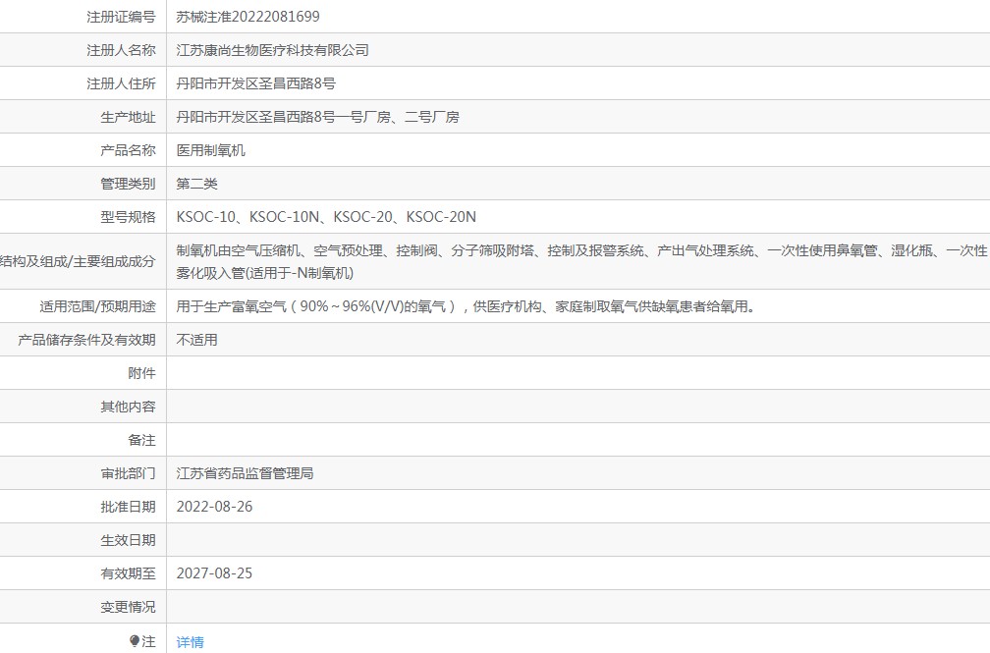Select production address ending 一号厂房、二号厂房
Viewport: 990px width, 653px height.
(317, 117)
